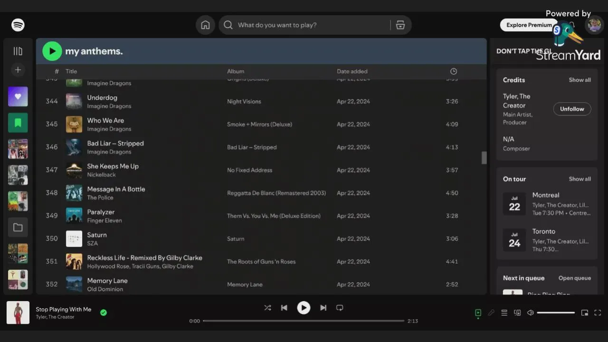Click Stop Playing With Me album art
The width and height of the screenshot is (608, 342).
(18, 313)
